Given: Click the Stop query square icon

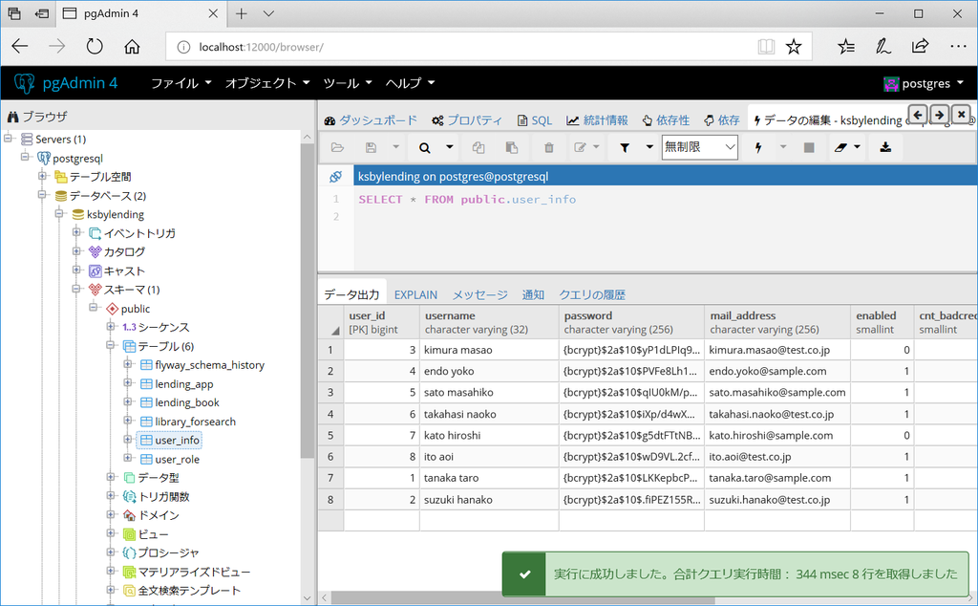Looking at the screenshot, I should pyautogui.click(x=809, y=148).
